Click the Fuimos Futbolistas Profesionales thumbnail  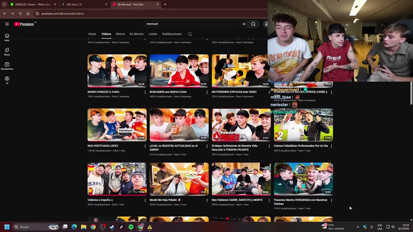303,125
